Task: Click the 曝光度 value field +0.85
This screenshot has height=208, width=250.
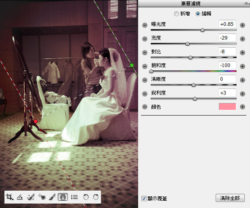Action: (x=227, y=24)
